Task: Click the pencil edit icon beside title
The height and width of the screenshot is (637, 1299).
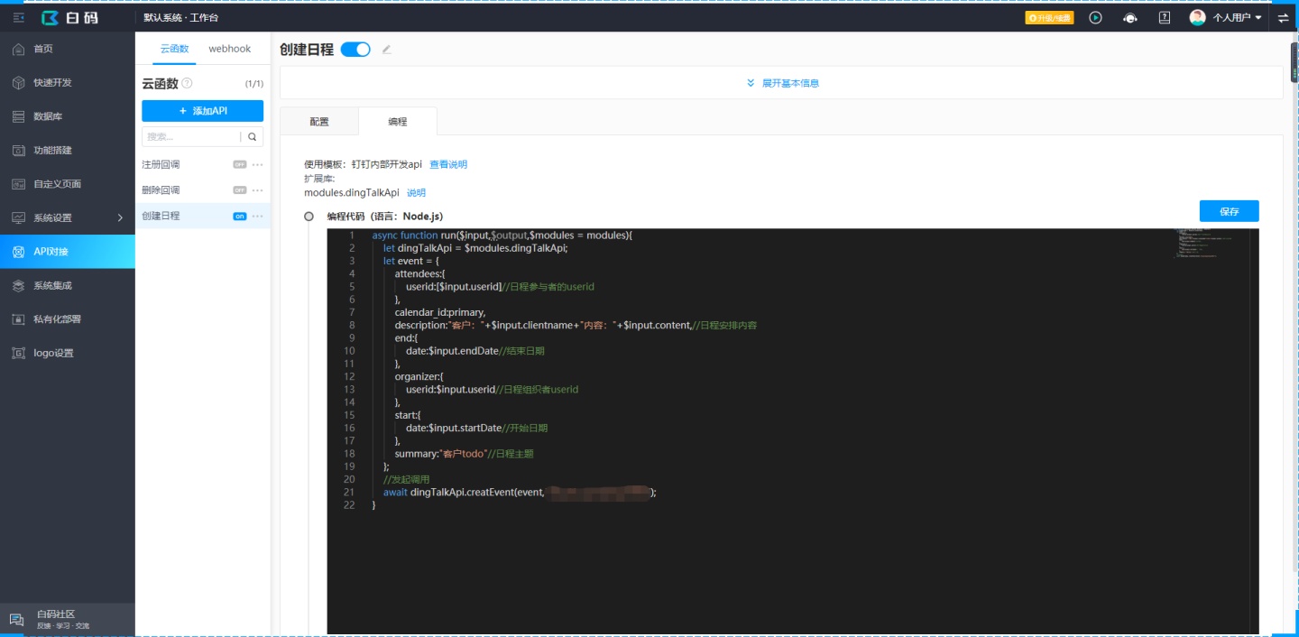Action: (x=387, y=50)
